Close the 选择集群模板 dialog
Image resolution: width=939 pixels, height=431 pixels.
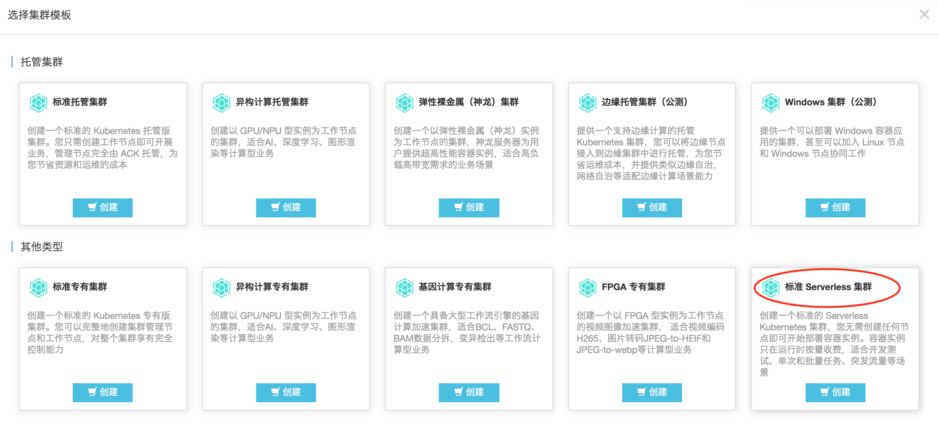coord(924,14)
